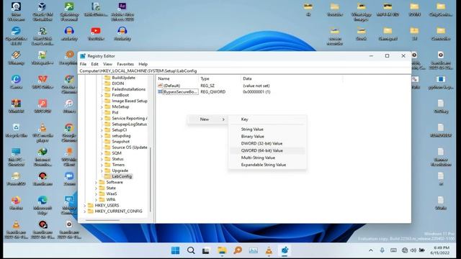Launch the Microsoft Edge desktop shortcut

pyautogui.click(x=42, y=204)
